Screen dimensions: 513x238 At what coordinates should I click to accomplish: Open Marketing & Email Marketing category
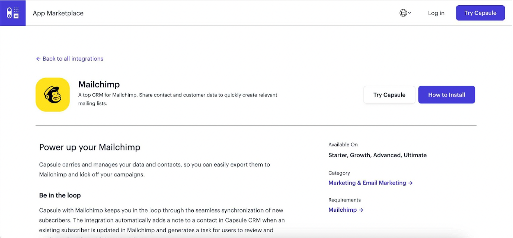click(x=371, y=183)
